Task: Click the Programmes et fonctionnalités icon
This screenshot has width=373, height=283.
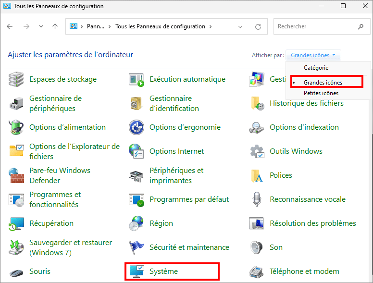Action: pyautogui.click(x=16, y=200)
